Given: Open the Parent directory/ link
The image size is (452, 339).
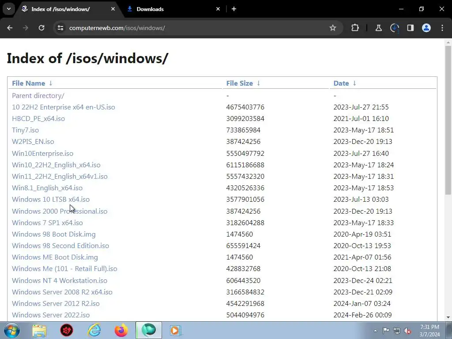Looking at the screenshot, I should point(38,95).
